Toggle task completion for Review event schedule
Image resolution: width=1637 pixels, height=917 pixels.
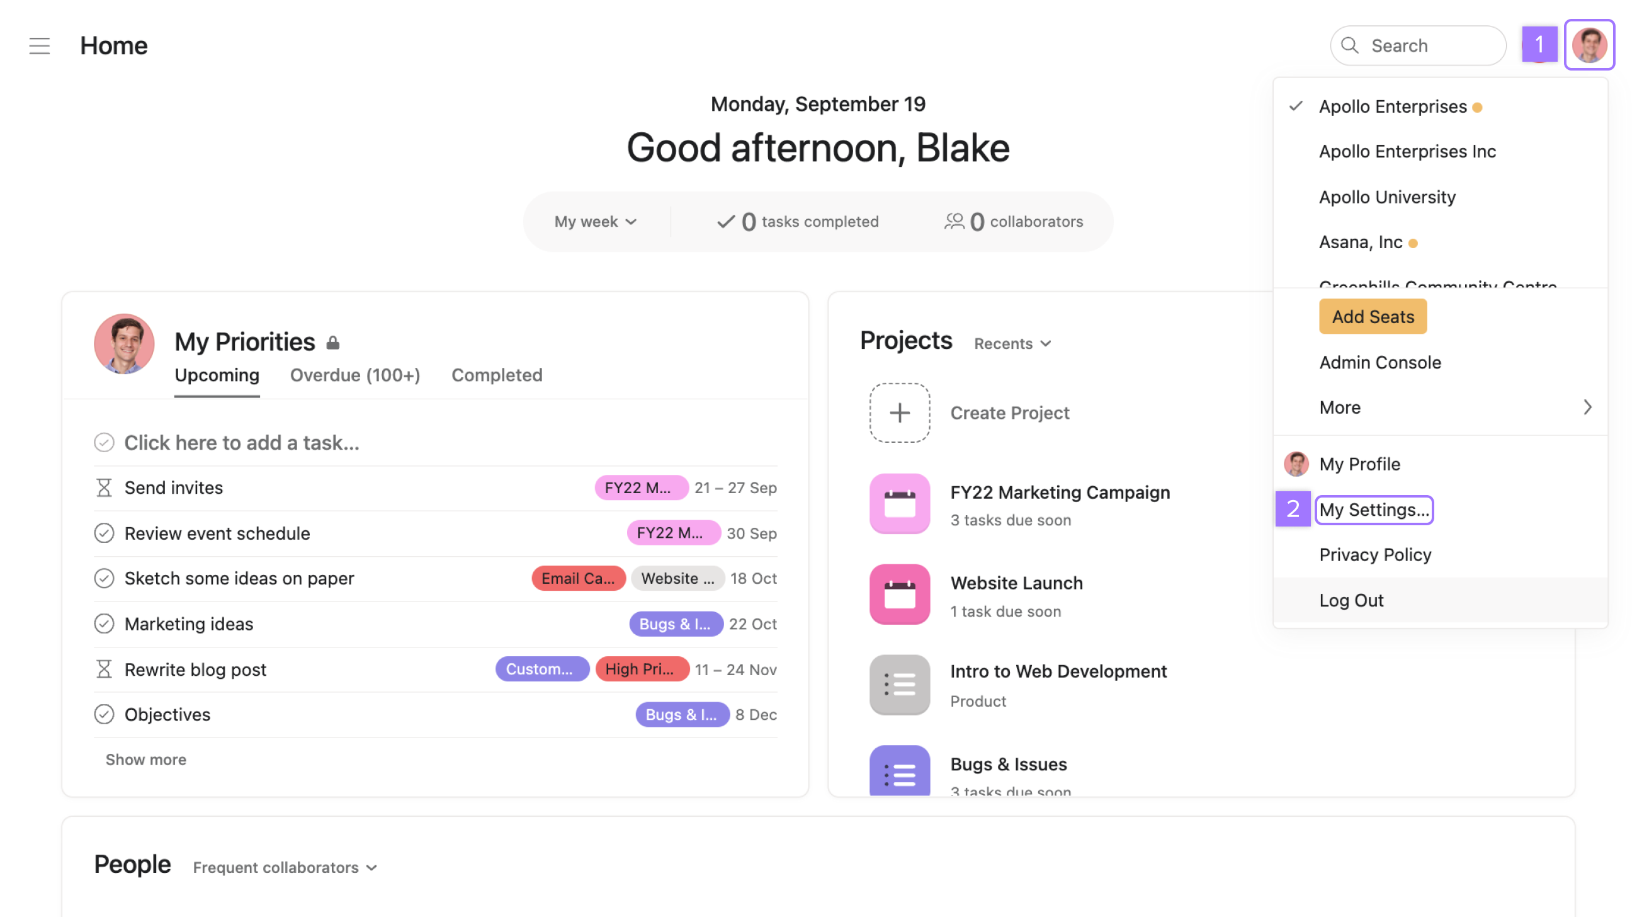click(103, 532)
